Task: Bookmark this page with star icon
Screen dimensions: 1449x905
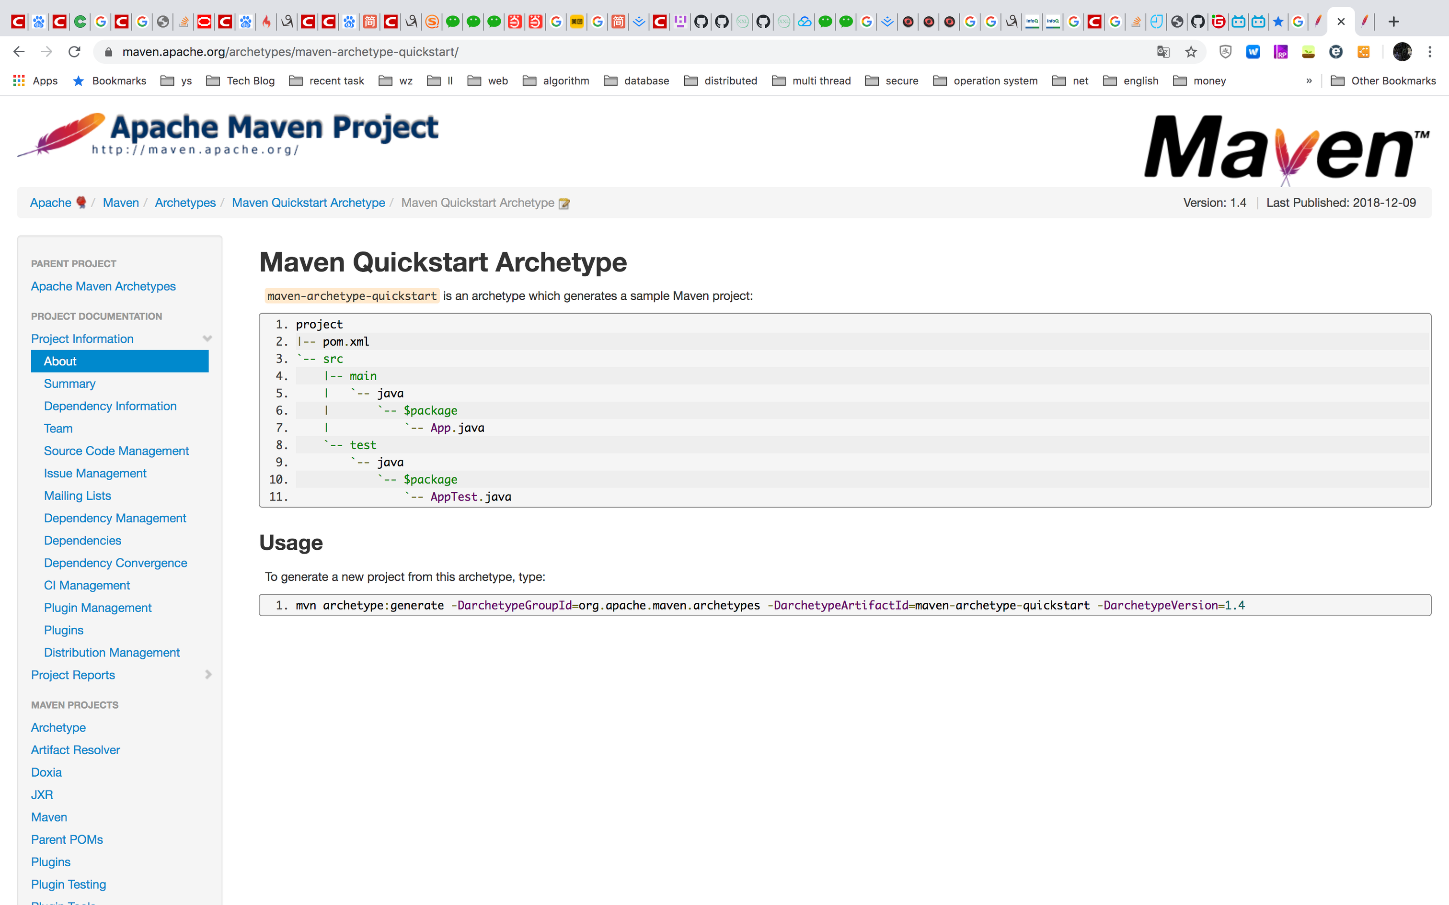Action: click(x=1191, y=52)
